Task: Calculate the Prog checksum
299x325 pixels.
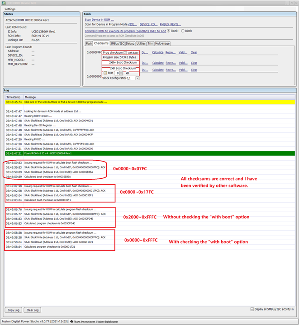Action: 158,52
